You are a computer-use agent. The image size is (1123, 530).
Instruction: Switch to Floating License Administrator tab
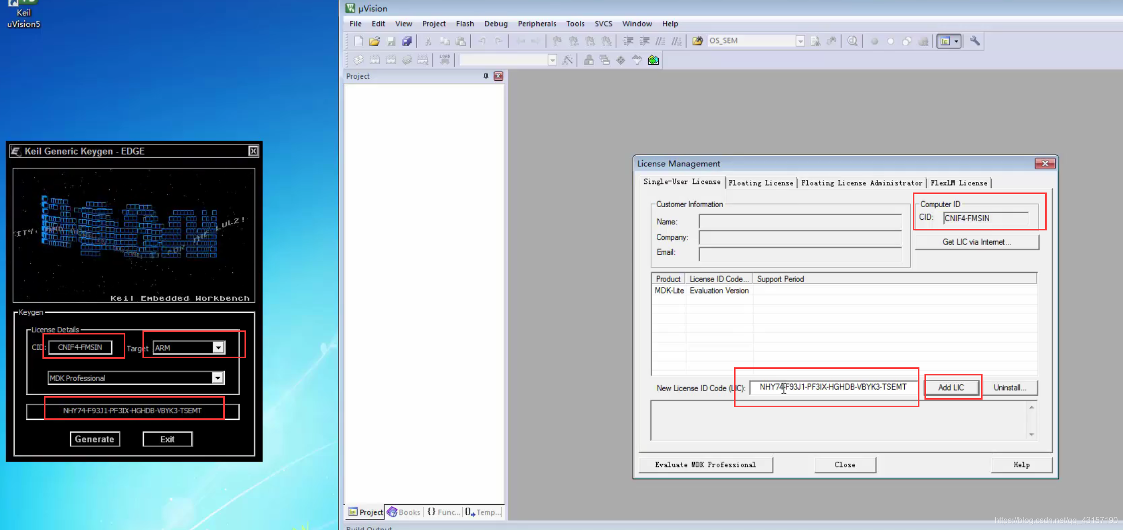click(862, 183)
